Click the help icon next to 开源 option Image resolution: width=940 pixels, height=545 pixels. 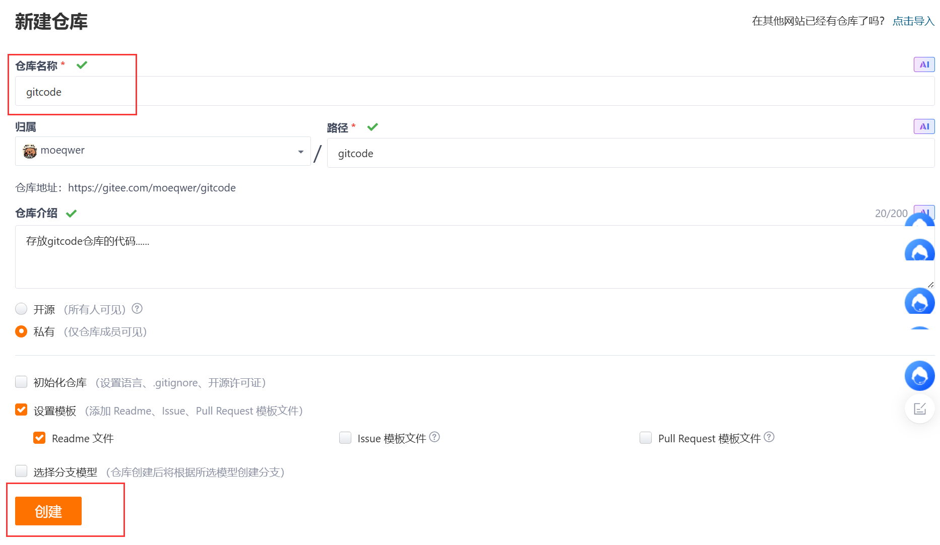coord(137,308)
